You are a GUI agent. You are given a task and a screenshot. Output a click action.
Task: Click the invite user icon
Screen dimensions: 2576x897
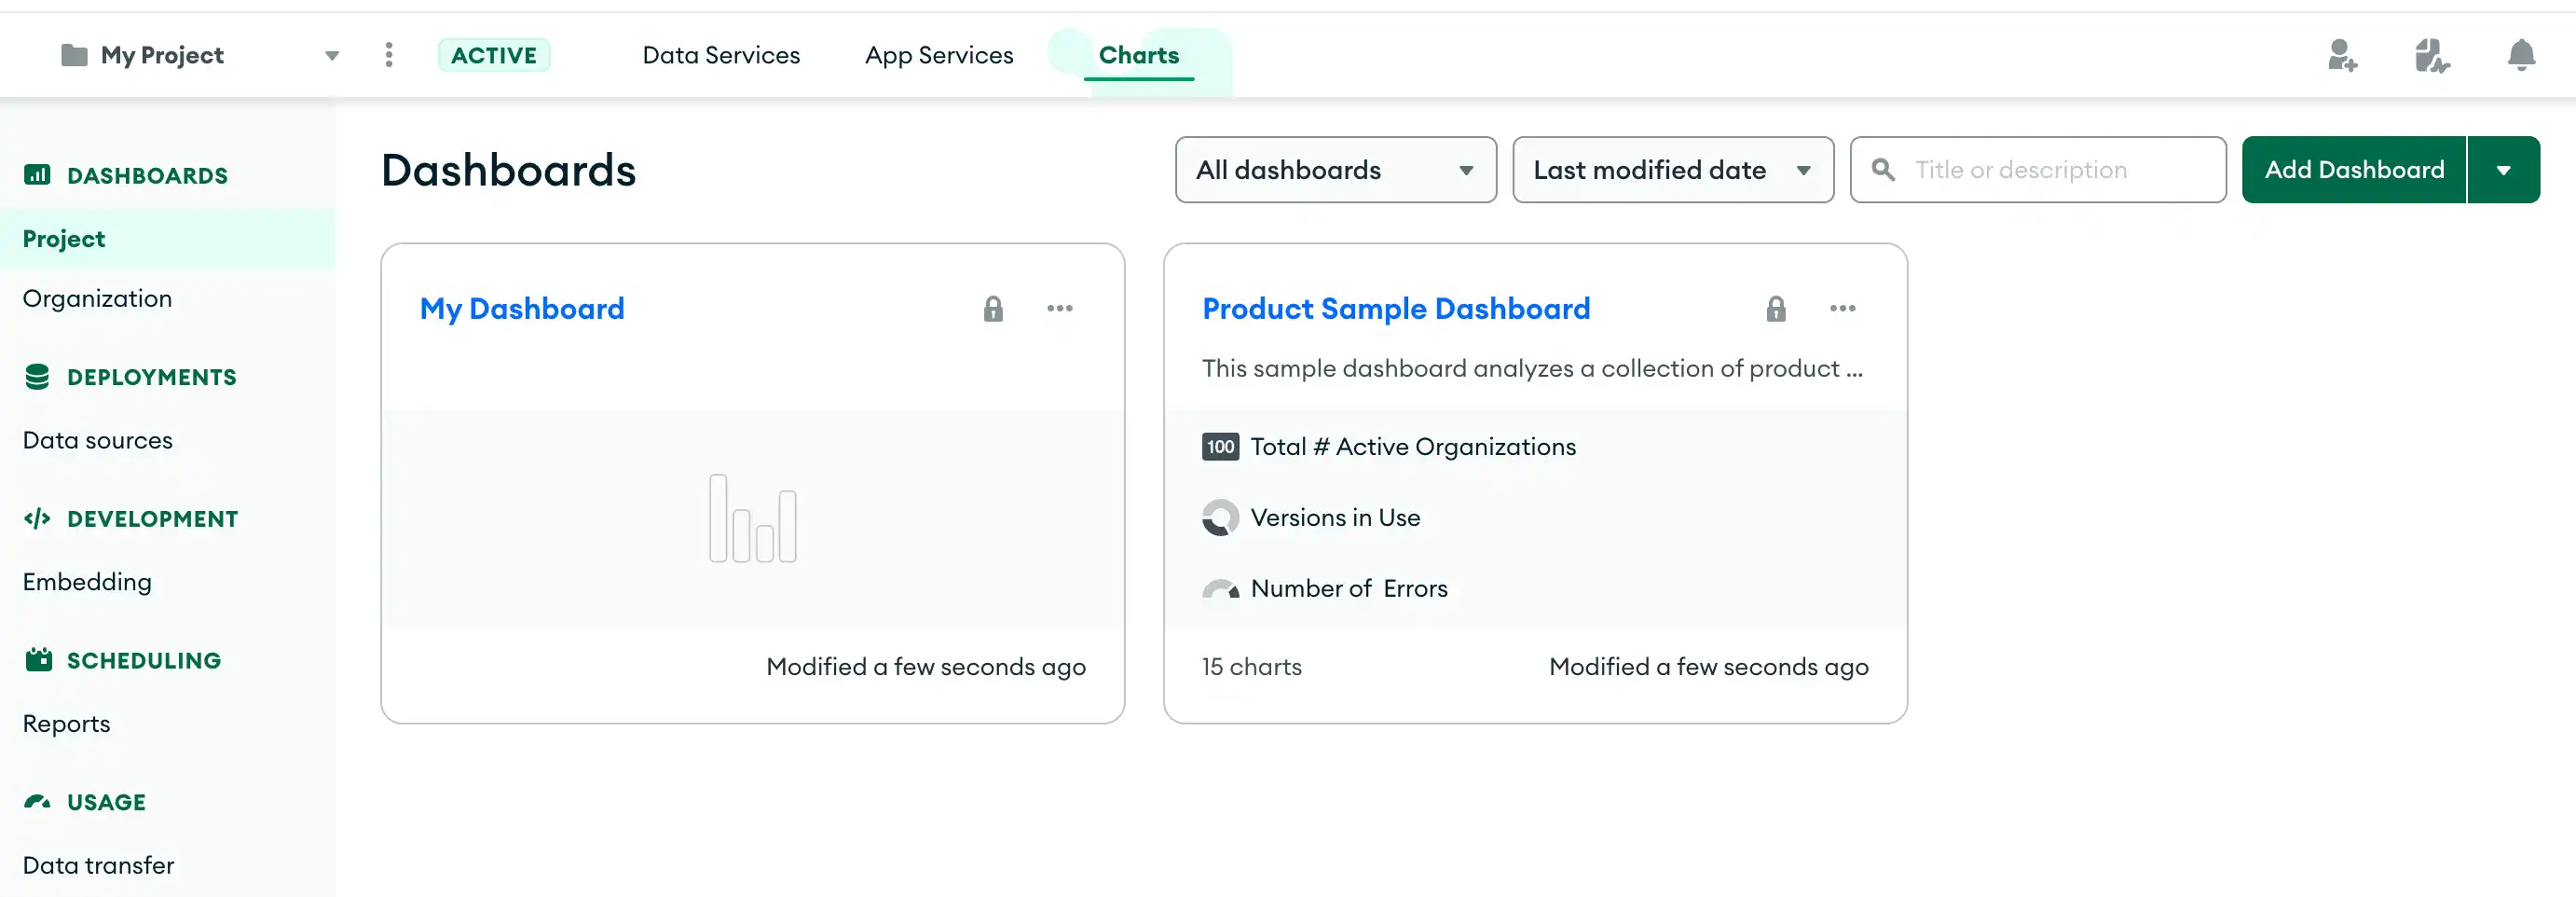point(2342,55)
